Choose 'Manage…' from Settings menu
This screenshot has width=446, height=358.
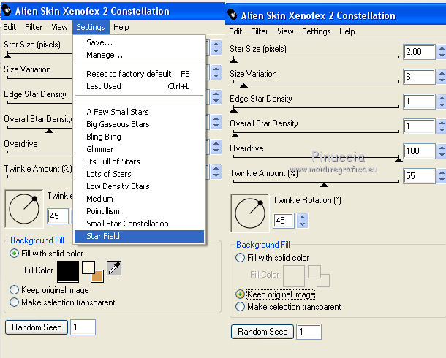click(140, 55)
